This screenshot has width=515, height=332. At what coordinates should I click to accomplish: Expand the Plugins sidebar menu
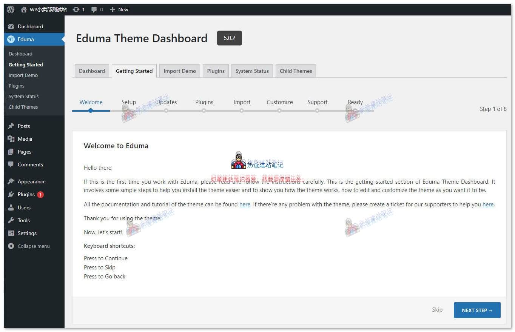point(26,194)
